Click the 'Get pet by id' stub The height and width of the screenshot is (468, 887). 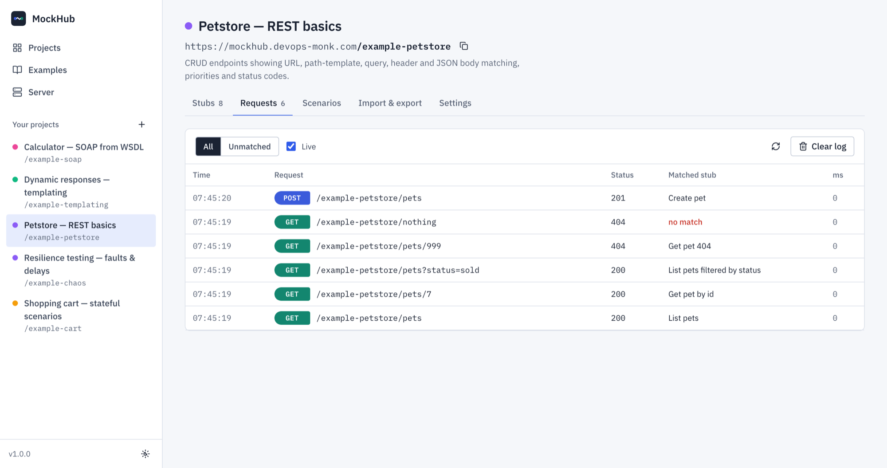691,294
